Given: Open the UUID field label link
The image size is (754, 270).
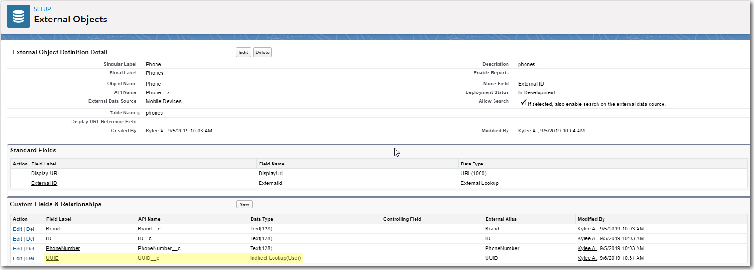Looking at the screenshot, I should [x=52, y=258].
